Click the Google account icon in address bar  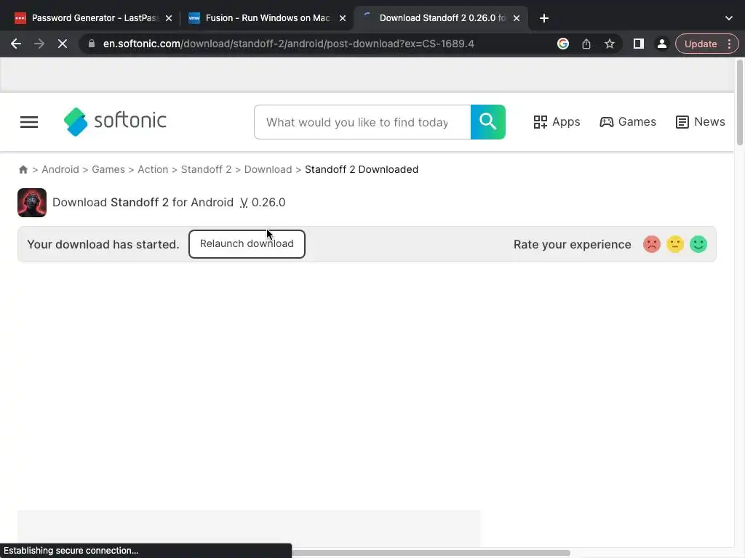pyautogui.click(x=563, y=44)
